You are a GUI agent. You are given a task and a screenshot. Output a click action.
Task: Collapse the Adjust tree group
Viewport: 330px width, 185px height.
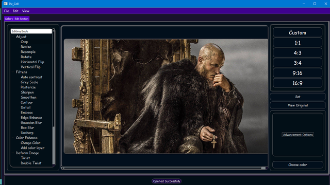click(13, 36)
